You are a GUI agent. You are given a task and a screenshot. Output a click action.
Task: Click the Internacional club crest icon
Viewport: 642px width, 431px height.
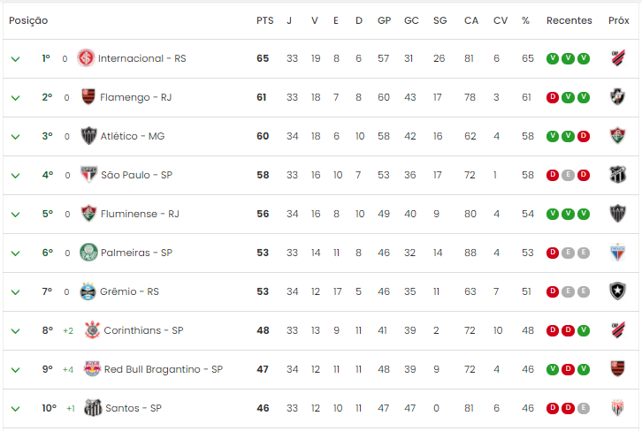(86, 58)
